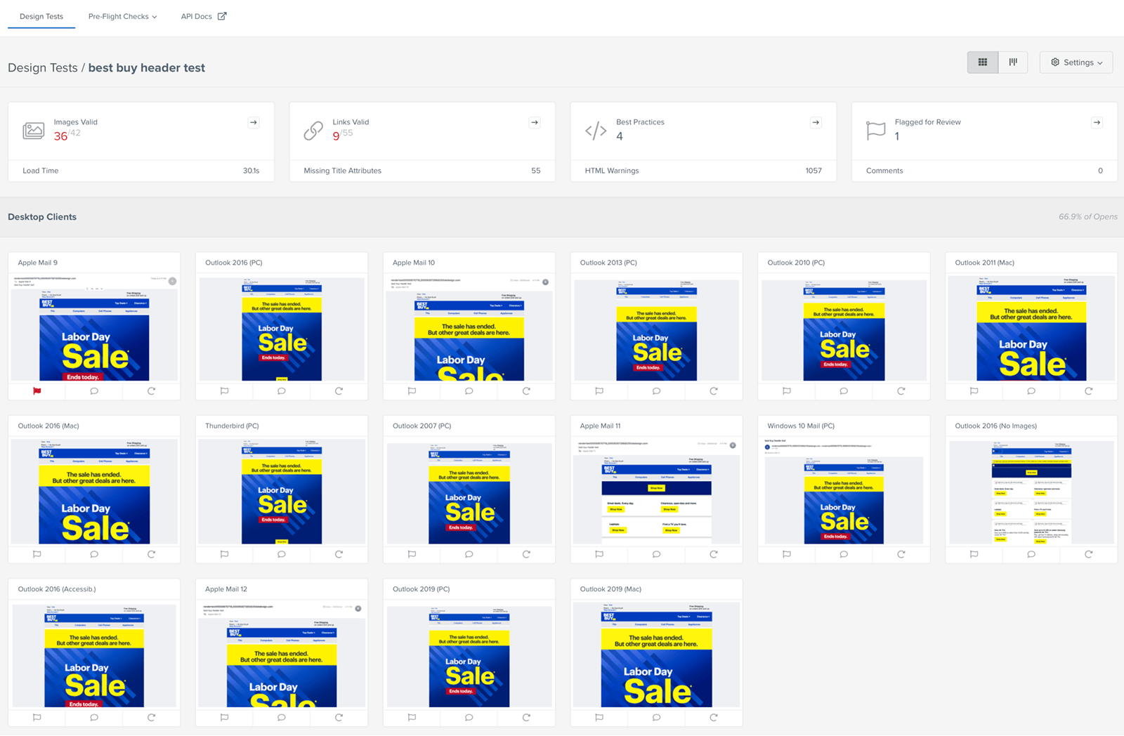Click the Desktop Clients section heading

42,217
